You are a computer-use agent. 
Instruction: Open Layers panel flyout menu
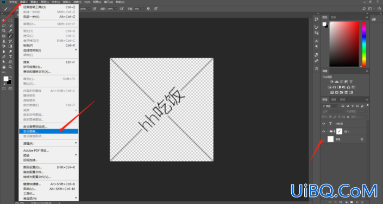point(367,100)
